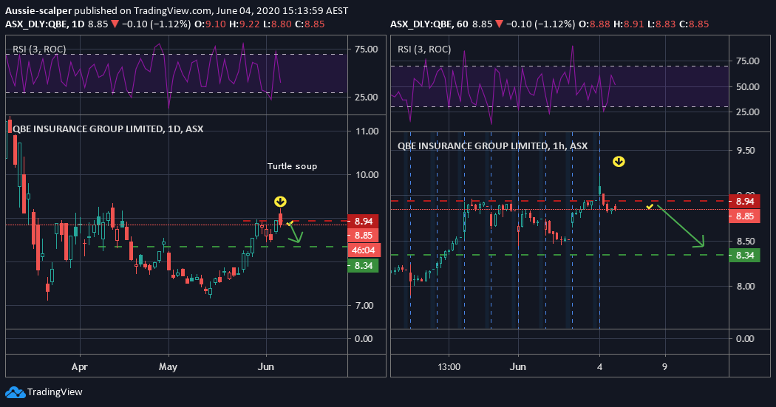The image size is (776, 407).
Task: Click the yellow down-arrow marker on 1h chart
Action: click(619, 161)
